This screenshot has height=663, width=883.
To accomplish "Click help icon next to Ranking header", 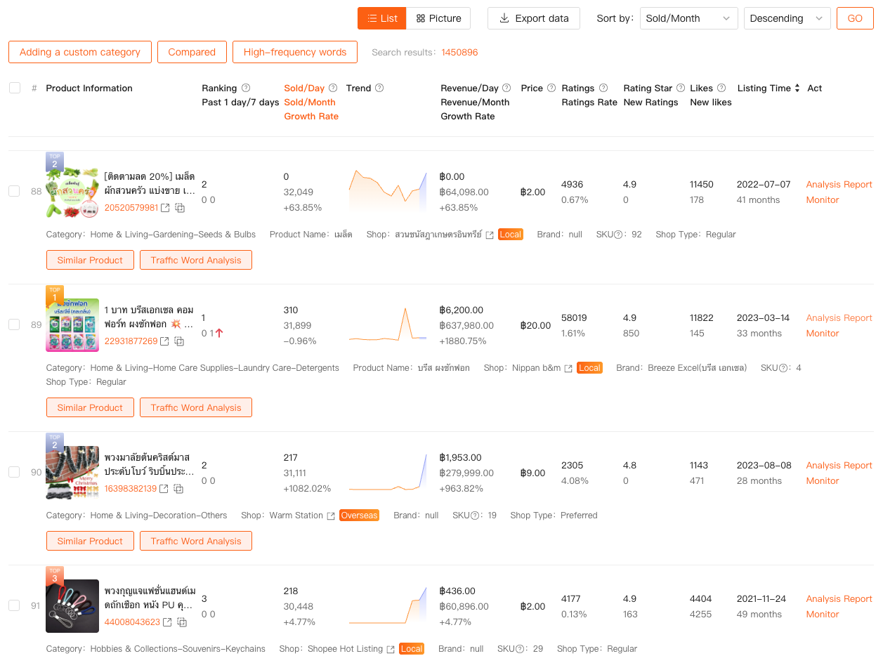I will (246, 88).
